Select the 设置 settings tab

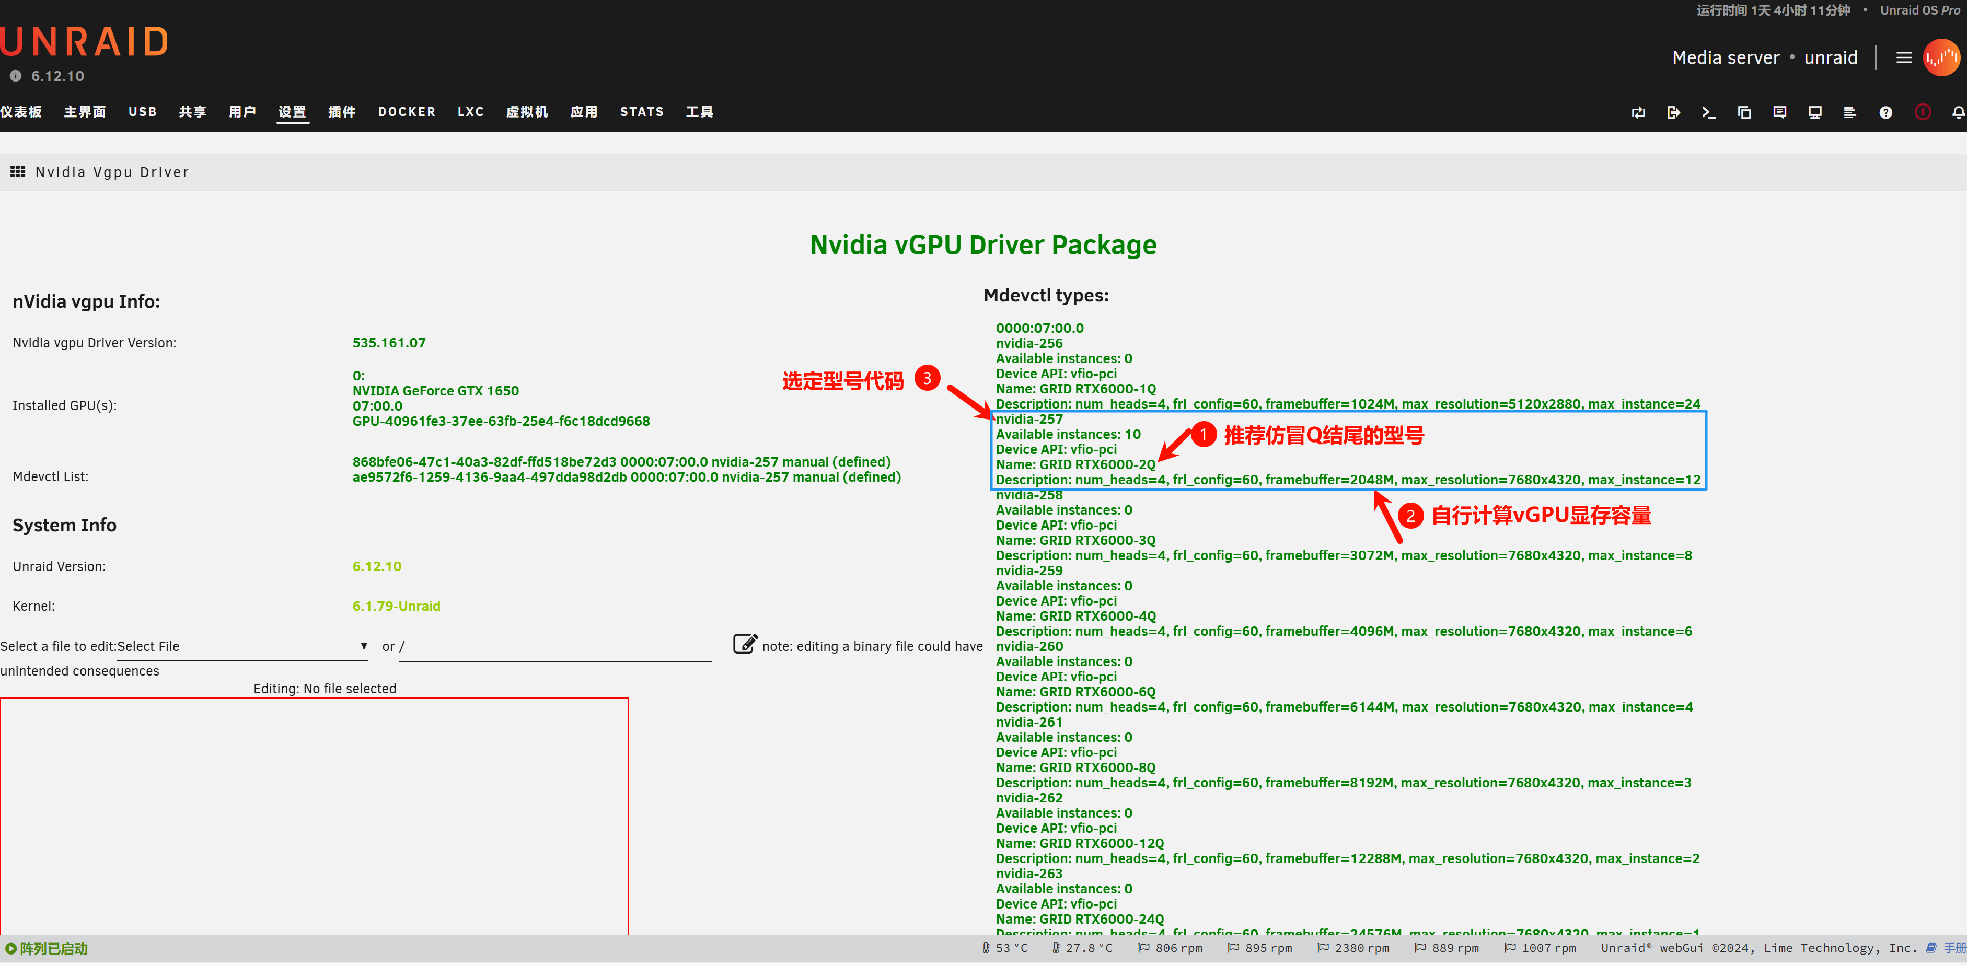(293, 111)
